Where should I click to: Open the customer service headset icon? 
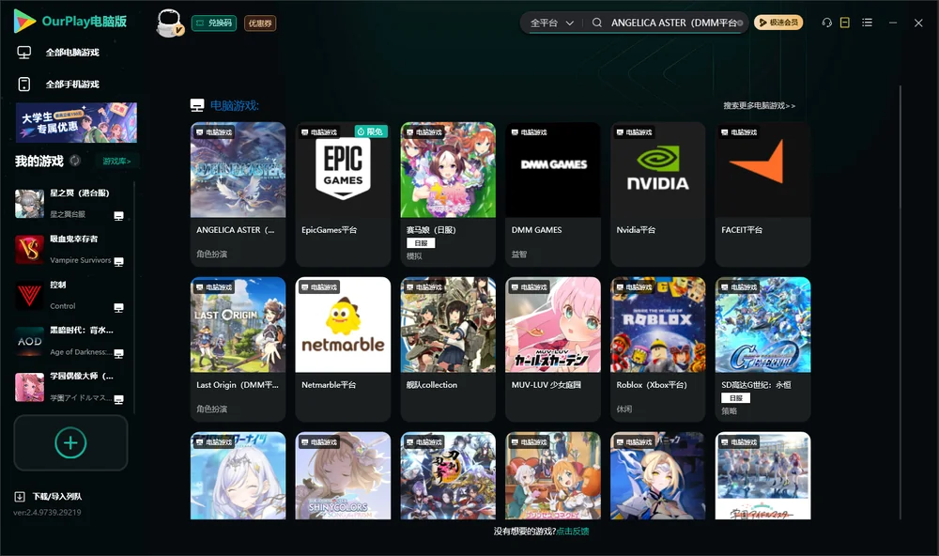click(x=827, y=23)
